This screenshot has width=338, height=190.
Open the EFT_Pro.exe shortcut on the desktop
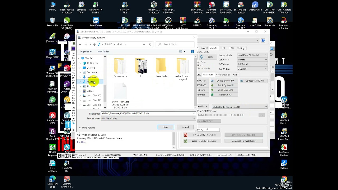[241, 8]
